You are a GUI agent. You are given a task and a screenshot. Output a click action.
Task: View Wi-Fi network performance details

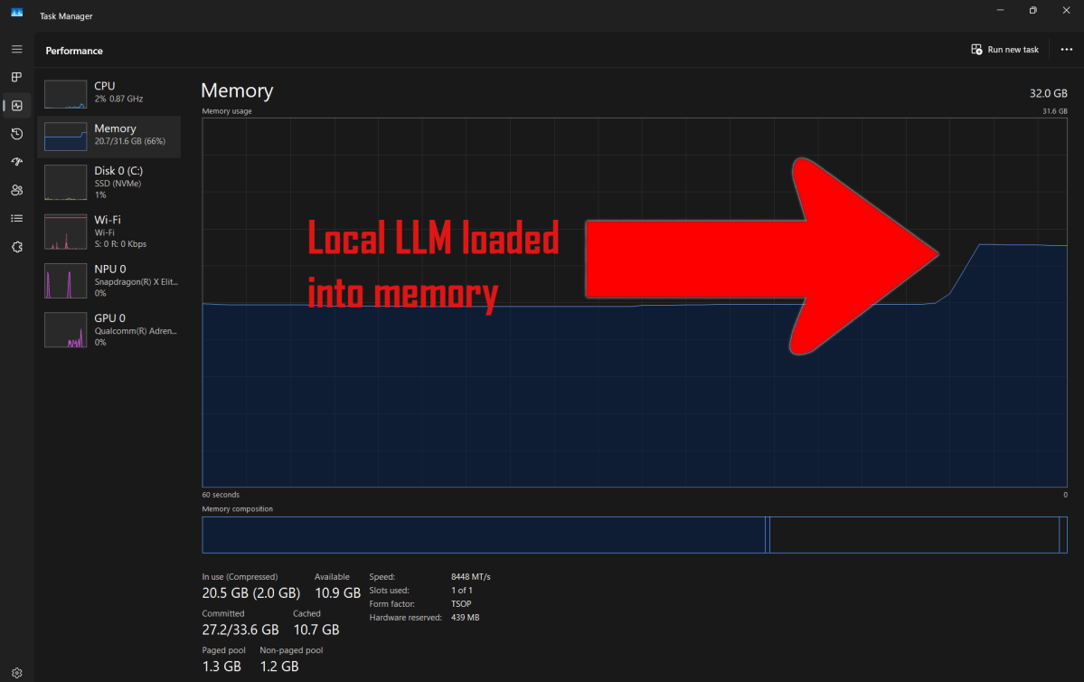click(112, 232)
